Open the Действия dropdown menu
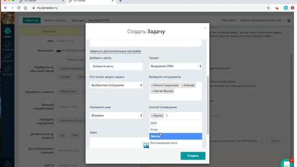The height and width of the screenshot is (167, 297). click(x=78, y=20)
